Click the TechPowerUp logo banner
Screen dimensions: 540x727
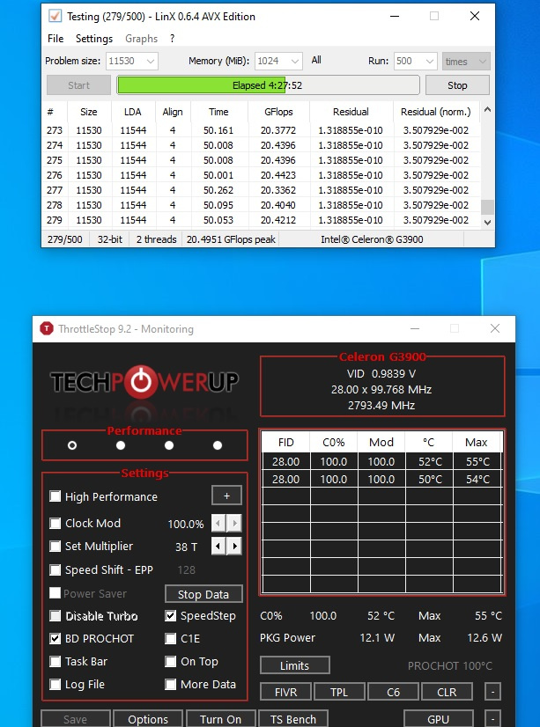pos(144,382)
